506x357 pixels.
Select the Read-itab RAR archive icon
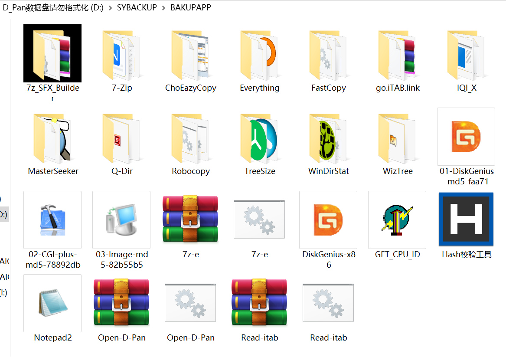[x=259, y=302]
